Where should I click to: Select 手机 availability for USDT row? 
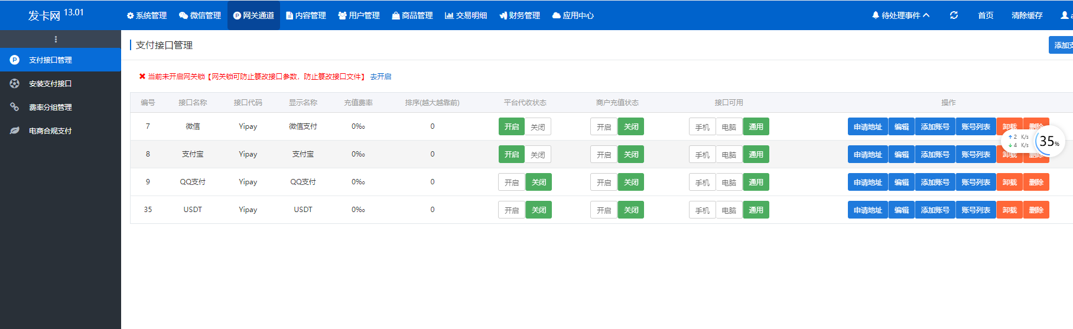point(703,210)
